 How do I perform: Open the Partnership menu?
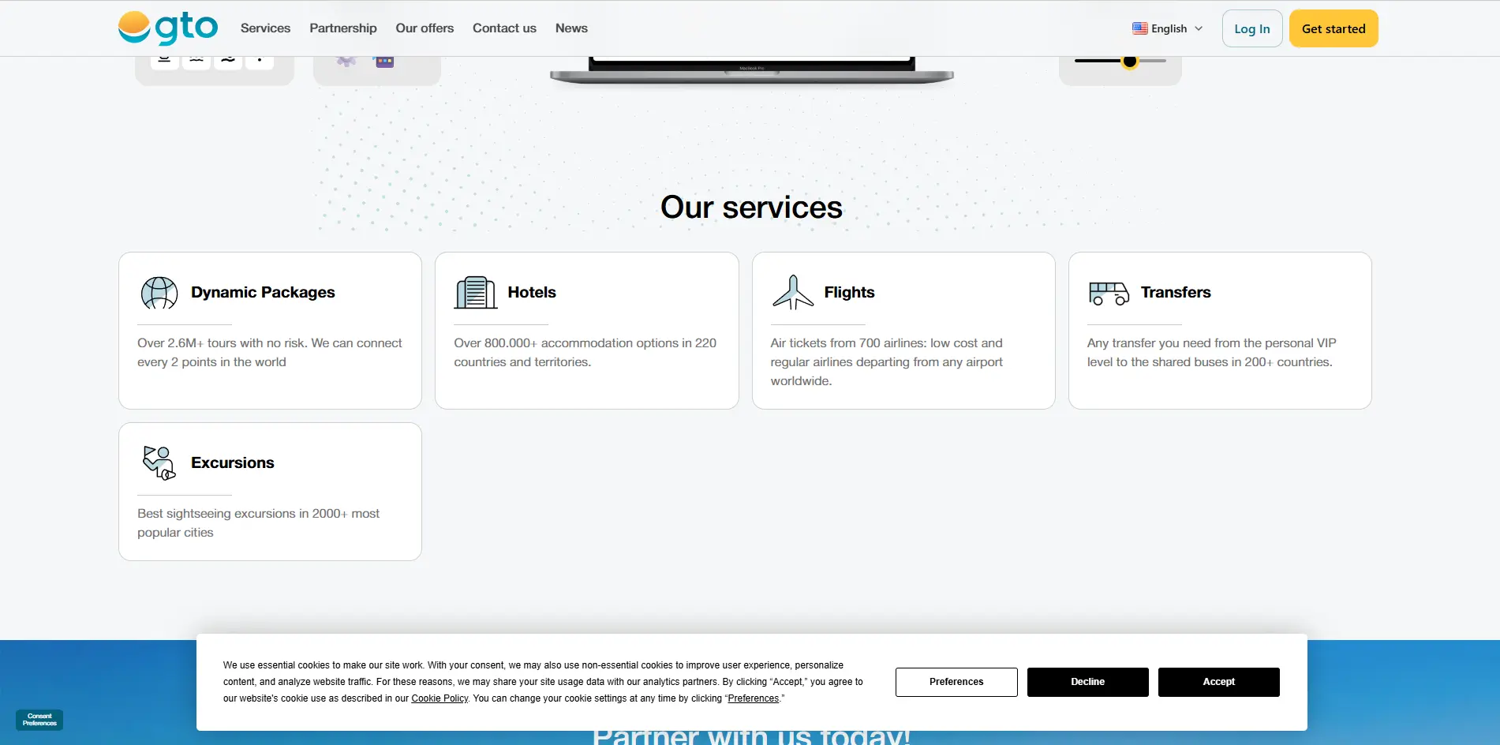(x=342, y=28)
